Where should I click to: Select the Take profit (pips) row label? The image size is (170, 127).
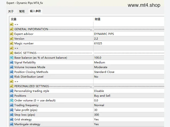click(26, 110)
